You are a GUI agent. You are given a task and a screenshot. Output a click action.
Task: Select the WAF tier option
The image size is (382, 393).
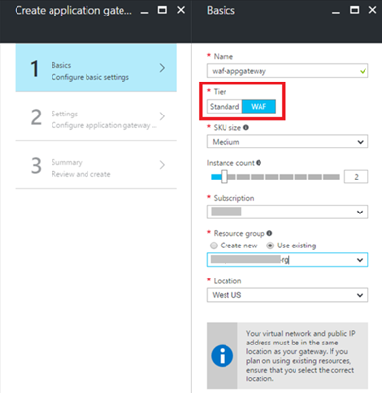[x=259, y=107]
